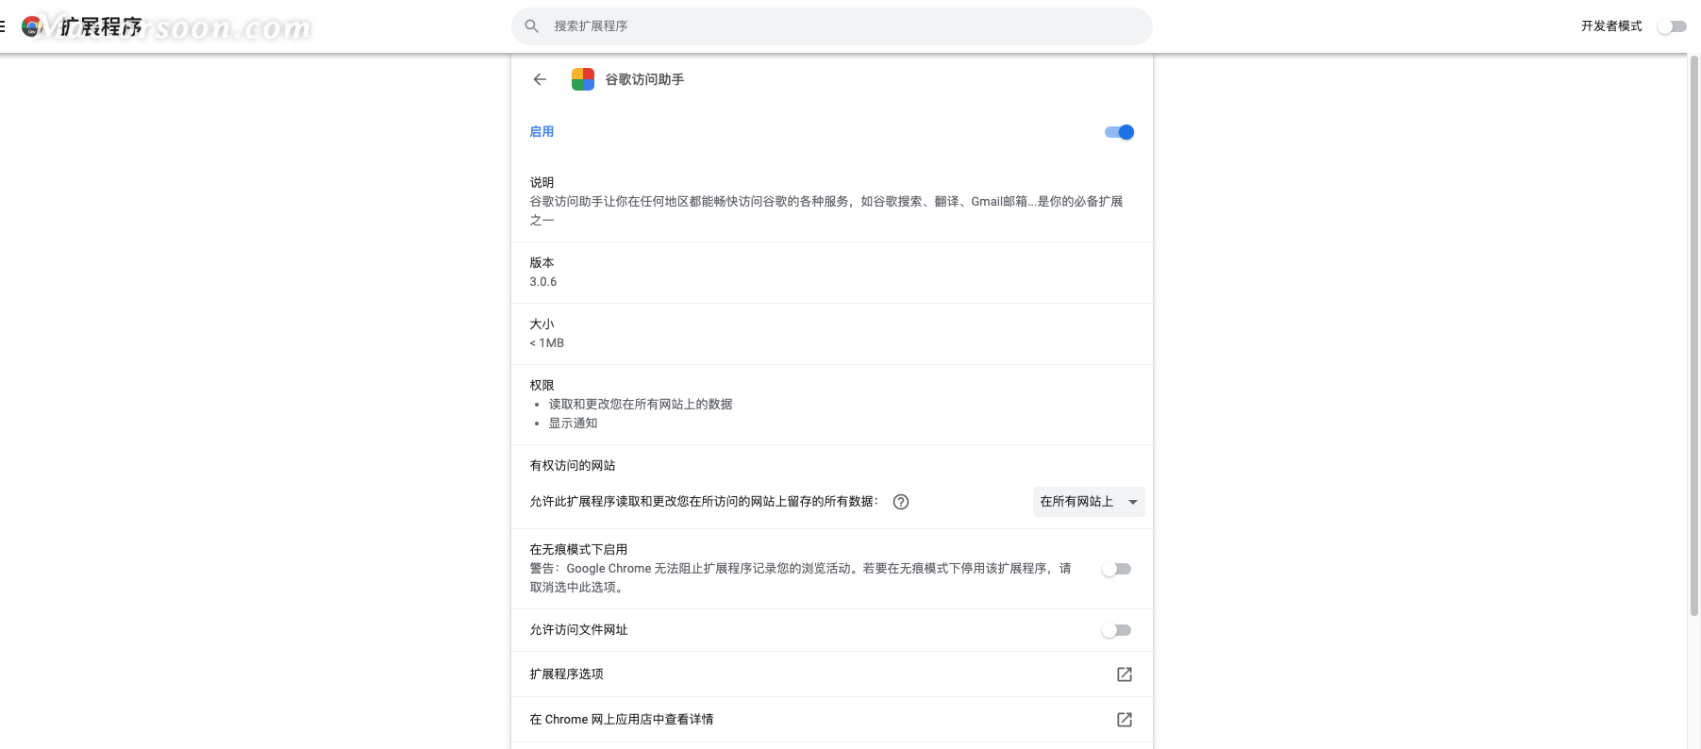Click the 谷歌访问助手 extension icon
1701x749 pixels.
[x=583, y=79]
